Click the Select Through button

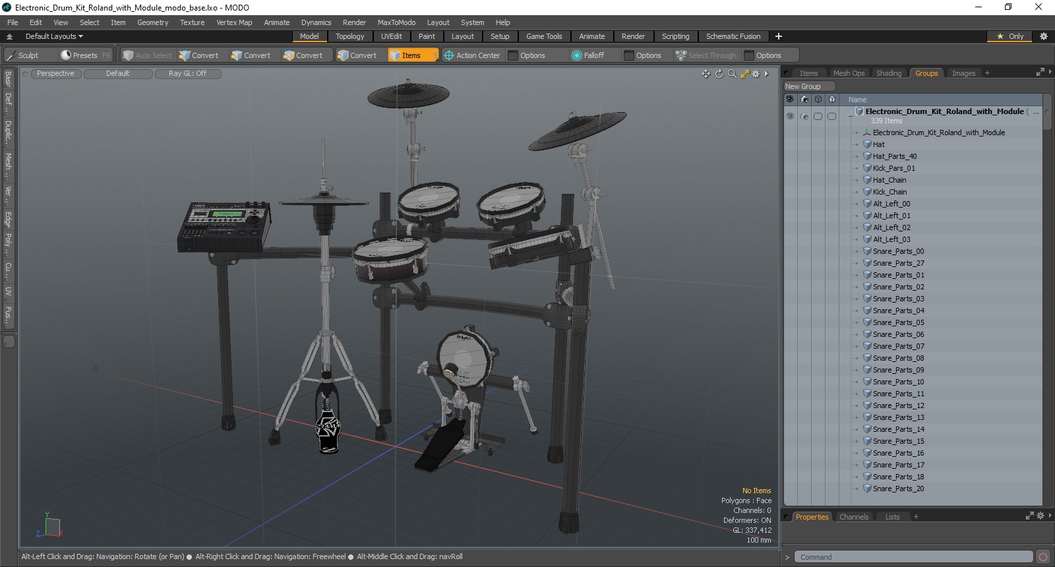point(706,55)
